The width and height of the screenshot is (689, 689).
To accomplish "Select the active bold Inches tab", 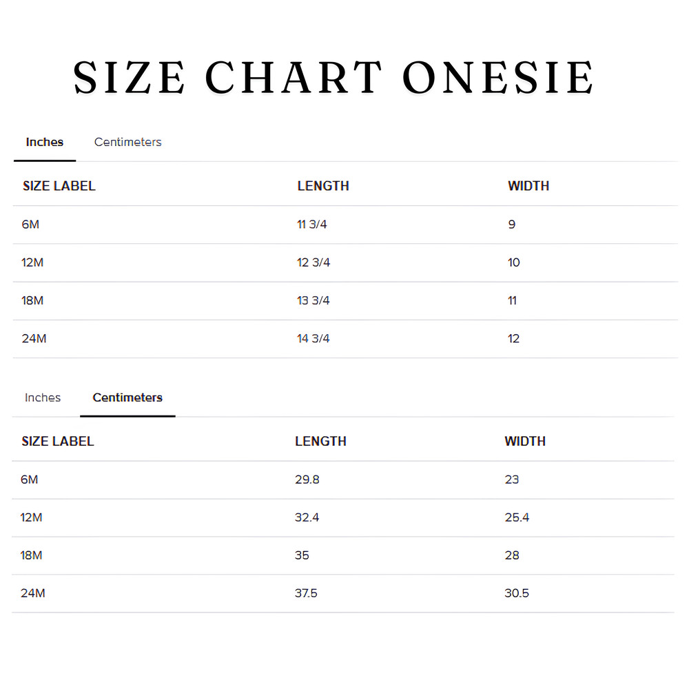I will (x=45, y=142).
